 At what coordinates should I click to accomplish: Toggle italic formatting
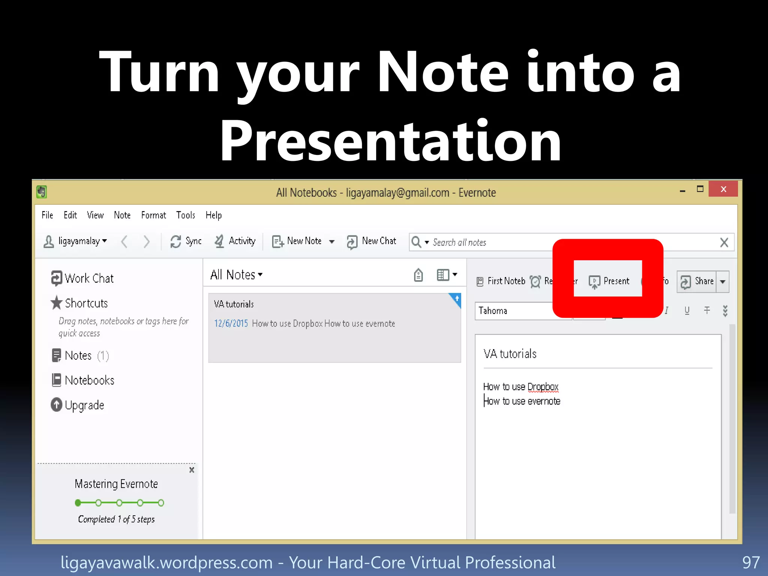pos(666,310)
